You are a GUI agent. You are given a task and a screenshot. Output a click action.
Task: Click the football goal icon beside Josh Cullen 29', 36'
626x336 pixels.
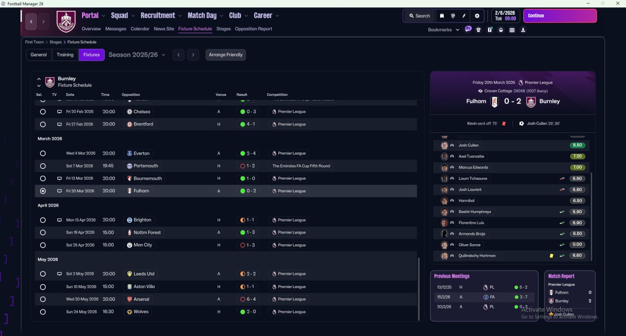pyautogui.click(x=521, y=124)
